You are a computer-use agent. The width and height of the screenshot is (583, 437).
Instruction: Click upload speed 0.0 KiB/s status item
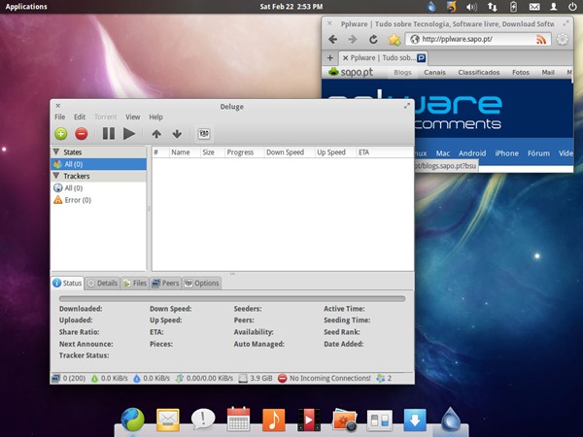152,379
